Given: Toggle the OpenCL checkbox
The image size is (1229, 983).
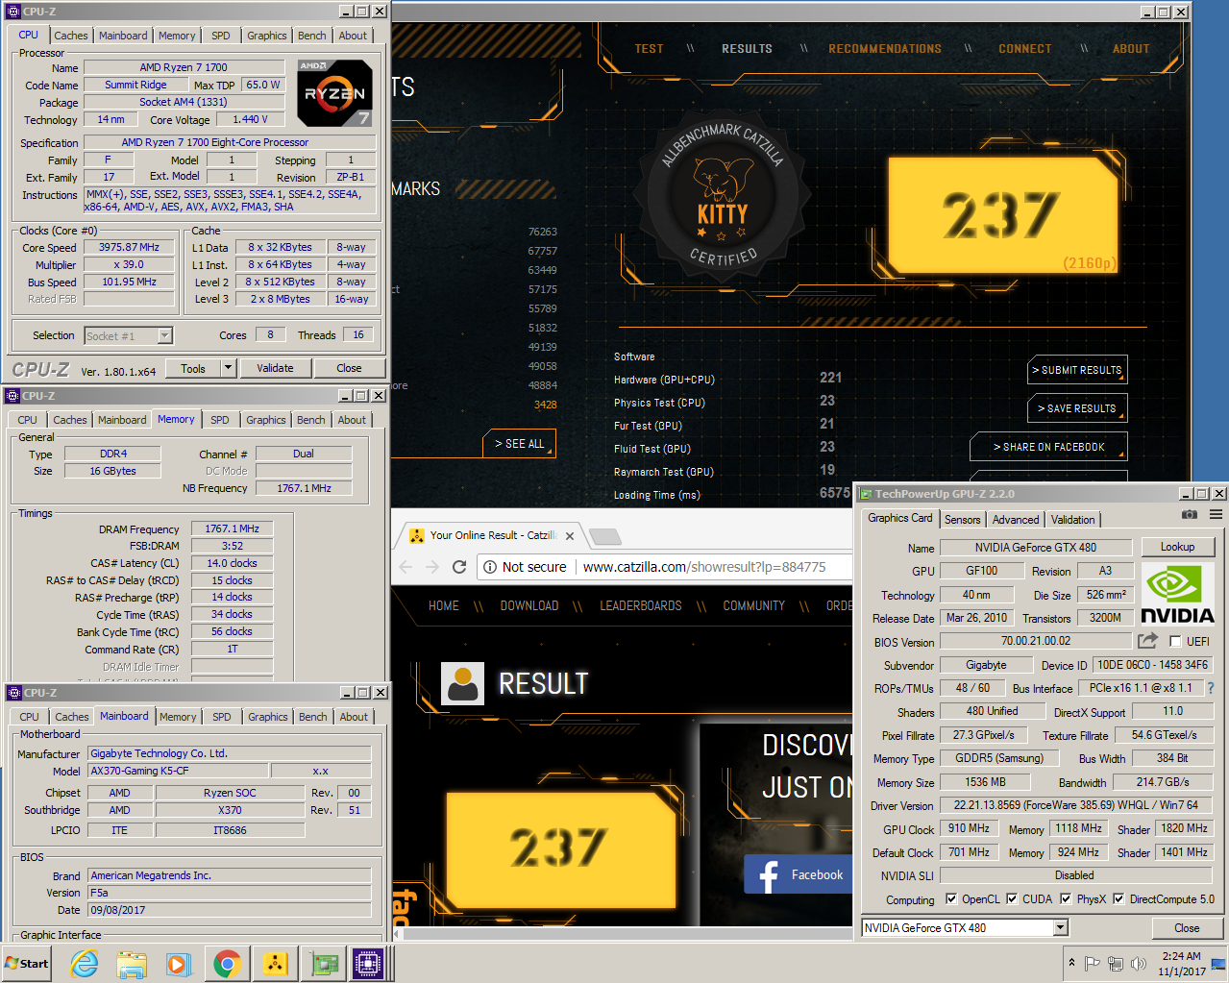Looking at the screenshot, I should pos(951,899).
